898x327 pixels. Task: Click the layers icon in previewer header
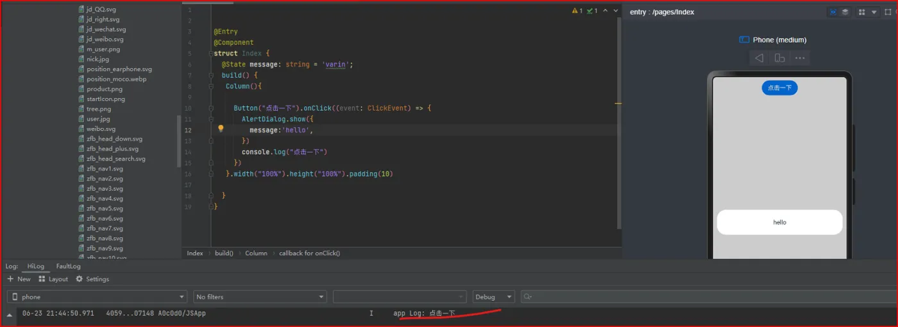[845, 12]
